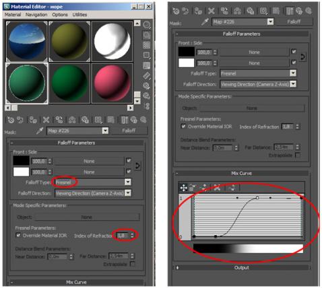This screenshot has height=288, width=322.
Task: Select the pink sphere sample slot
Action: (x=112, y=83)
